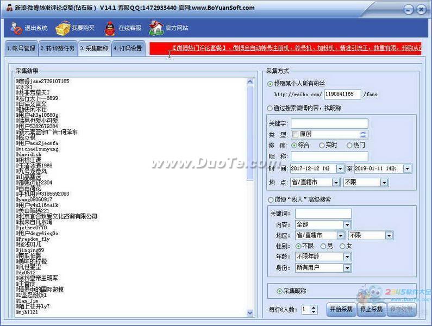Screen dimensions: 432x326
Task: Click the 开始采集 button
Action: coord(341,310)
